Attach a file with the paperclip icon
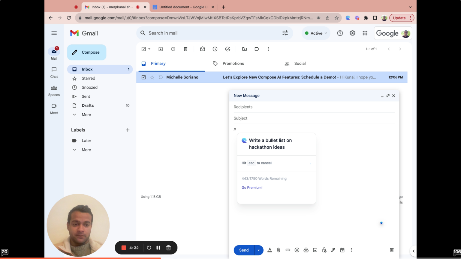Image resolution: width=461 pixels, height=259 pixels. tap(279, 250)
